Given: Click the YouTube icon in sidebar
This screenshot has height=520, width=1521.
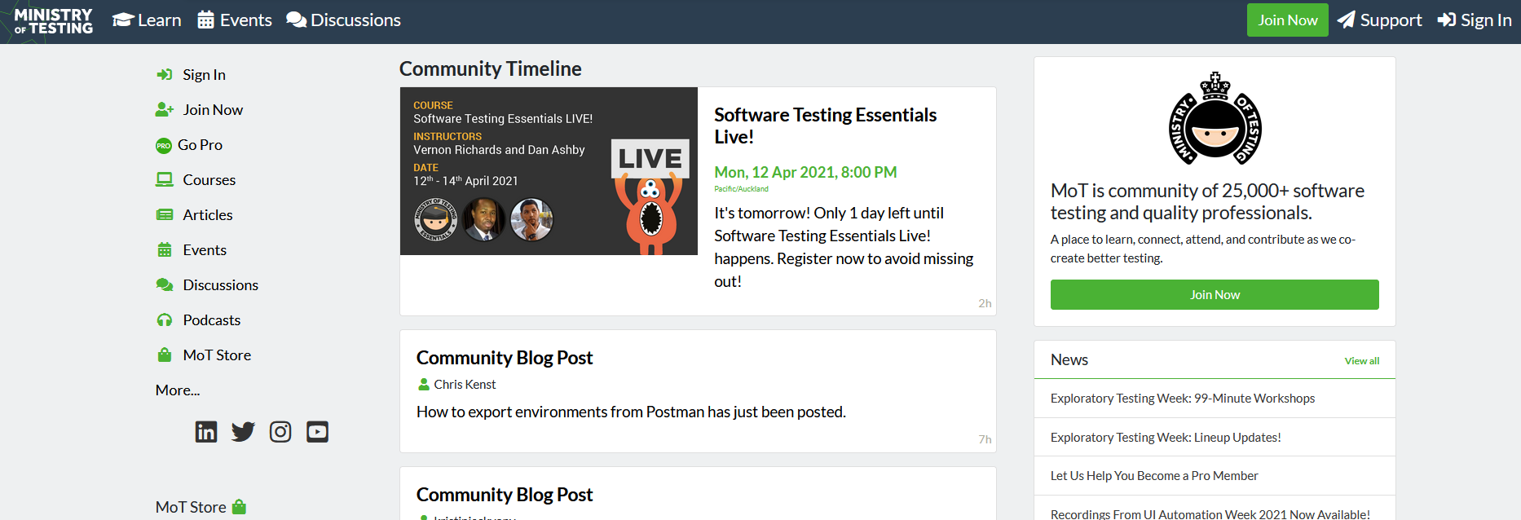Looking at the screenshot, I should (317, 432).
